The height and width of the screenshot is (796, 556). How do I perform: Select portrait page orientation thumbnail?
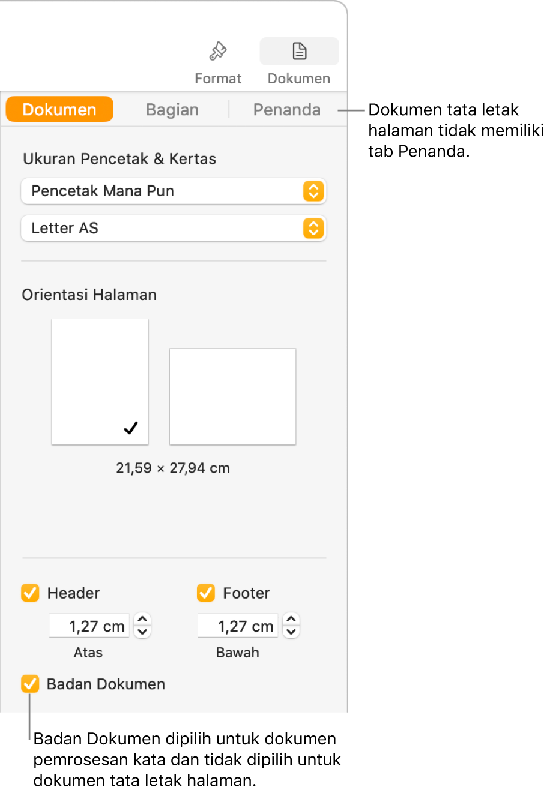pyautogui.click(x=100, y=382)
